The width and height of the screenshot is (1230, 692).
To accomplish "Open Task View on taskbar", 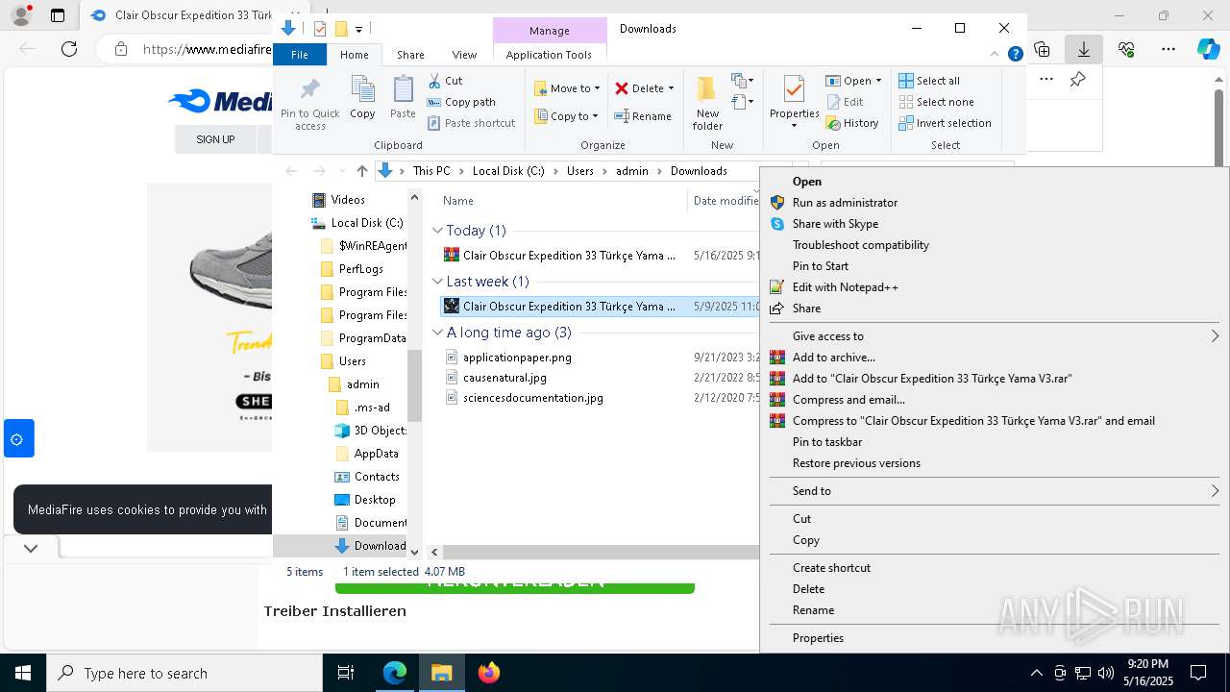I will (346, 673).
